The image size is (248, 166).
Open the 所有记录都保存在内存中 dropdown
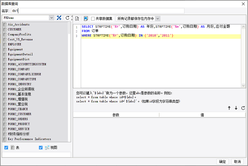(x=158, y=19)
